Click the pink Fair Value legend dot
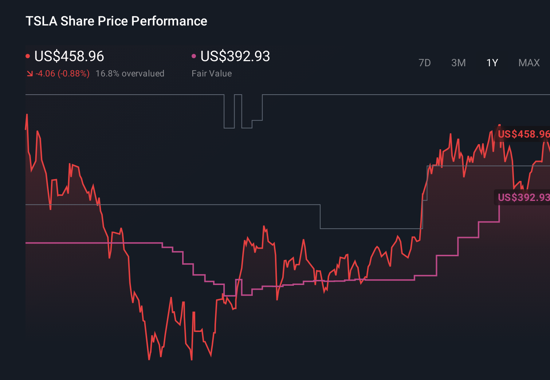 [x=194, y=56]
